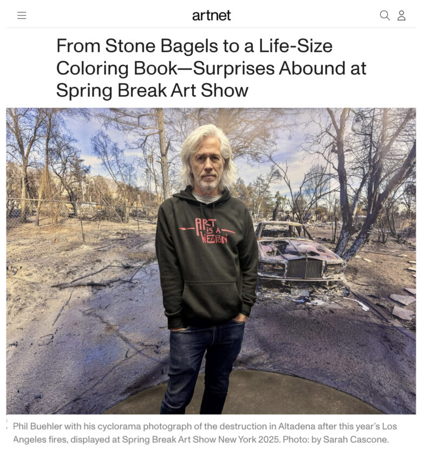The image size is (425, 451).
Task: Click the artnet logo
Action: pyautogui.click(x=211, y=15)
